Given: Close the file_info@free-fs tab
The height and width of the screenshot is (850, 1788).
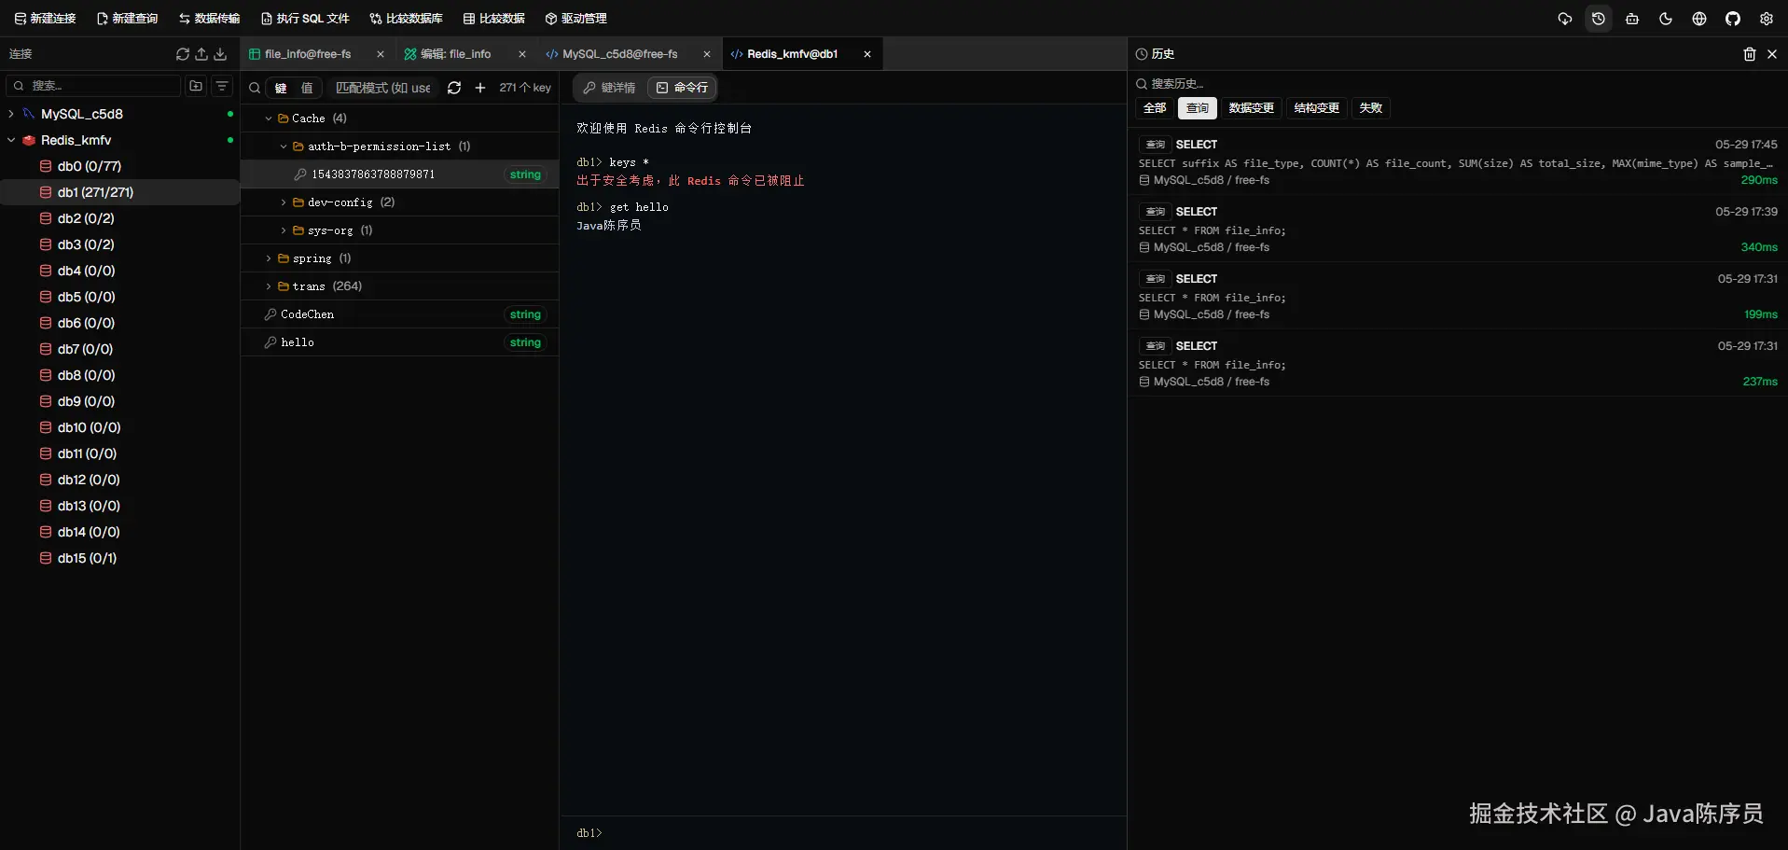Looking at the screenshot, I should point(381,54).
